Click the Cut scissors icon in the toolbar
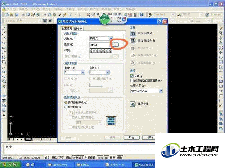Viewport: 225px width, 168px height. [x=45, y=15]
